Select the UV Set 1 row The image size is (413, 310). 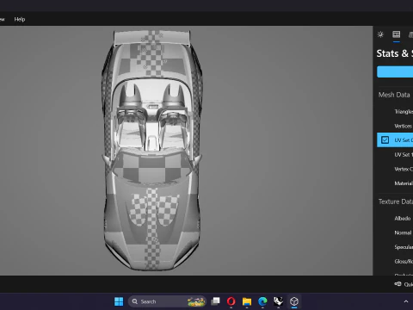coord(395,154)
